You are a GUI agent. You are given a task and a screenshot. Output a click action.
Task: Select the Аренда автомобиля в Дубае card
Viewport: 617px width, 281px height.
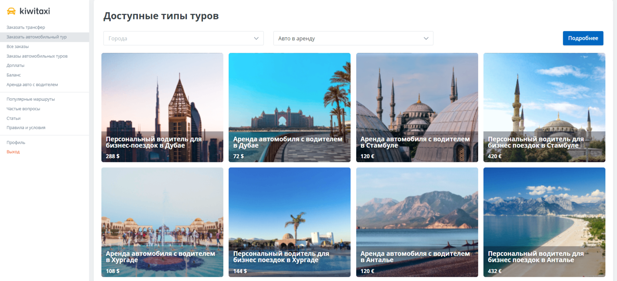(289, 107)
